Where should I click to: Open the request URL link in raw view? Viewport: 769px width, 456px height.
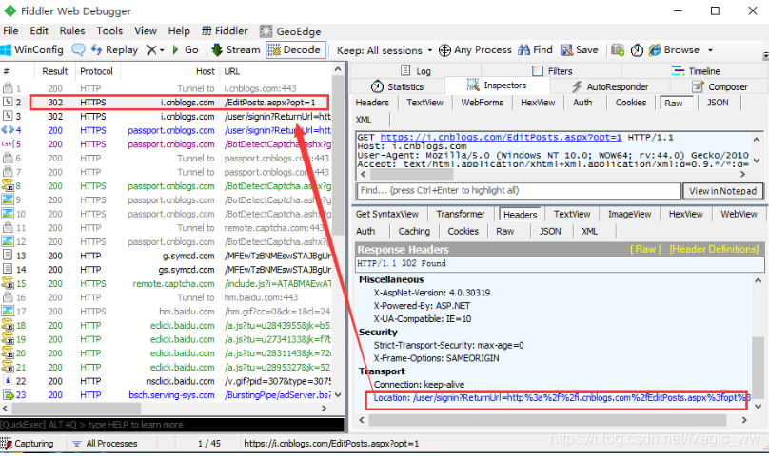click(501, 137)
